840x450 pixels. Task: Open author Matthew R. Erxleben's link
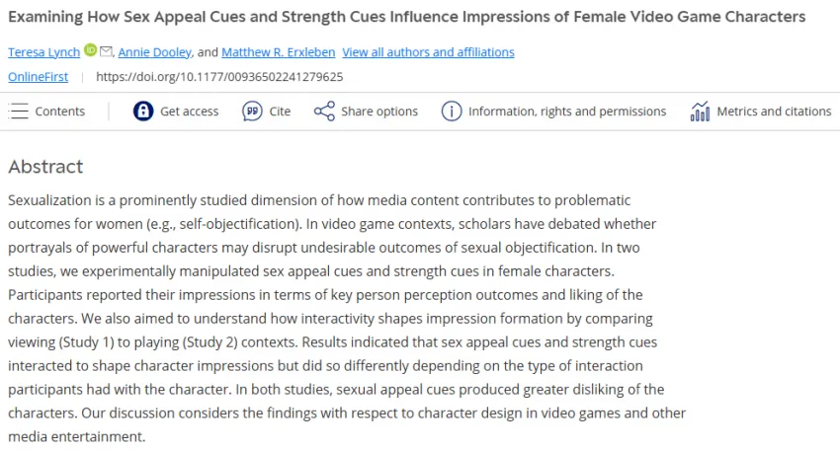click(x=278, y=51)
